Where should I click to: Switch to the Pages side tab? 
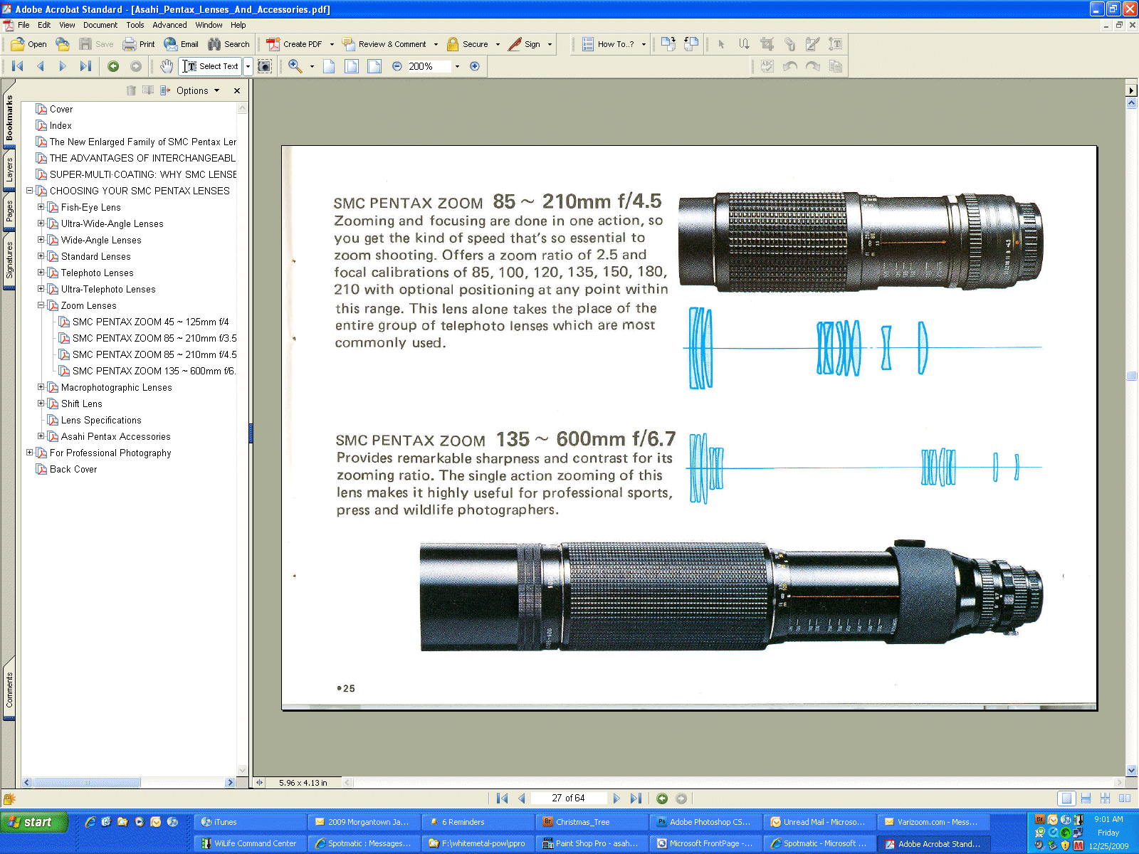point(9,212)
